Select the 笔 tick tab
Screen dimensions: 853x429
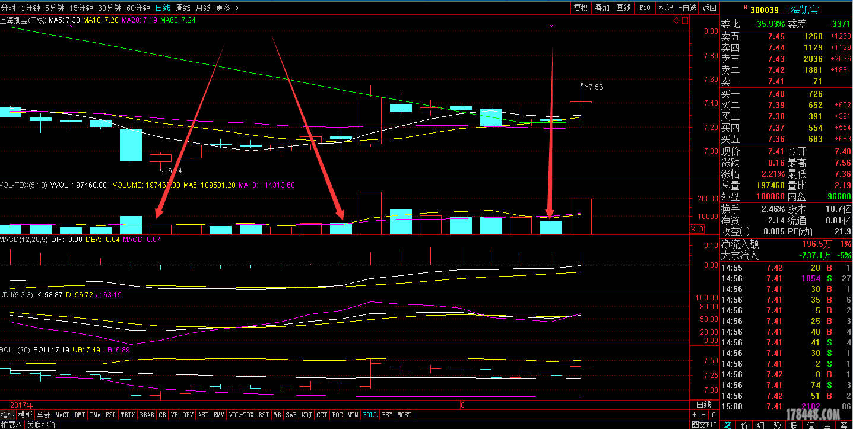pyautogui.click(x=728, y=425)
